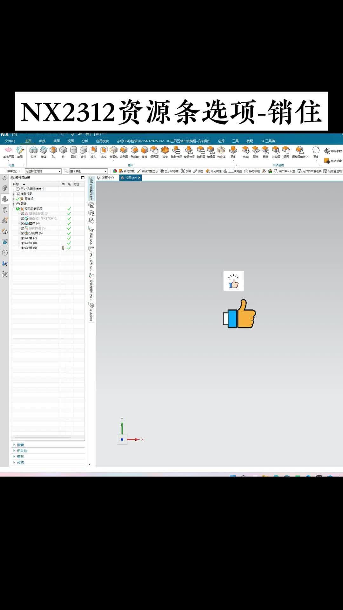Click the 移动对象 button in the top border bar

pyautogui.click(x=126, y=171)
